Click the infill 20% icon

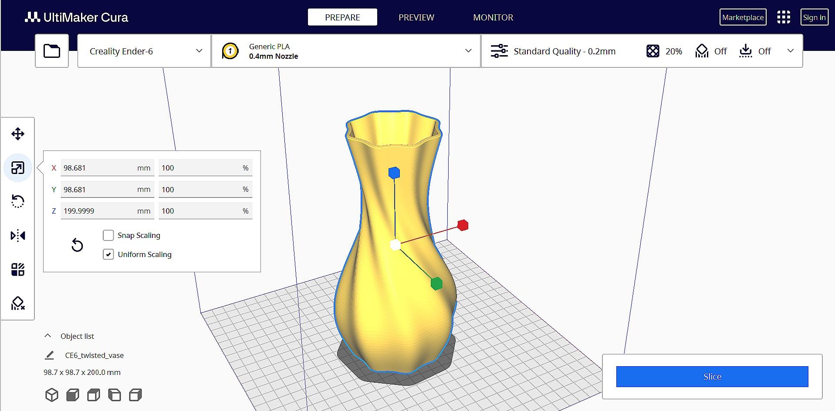click(x=653, y=51)
